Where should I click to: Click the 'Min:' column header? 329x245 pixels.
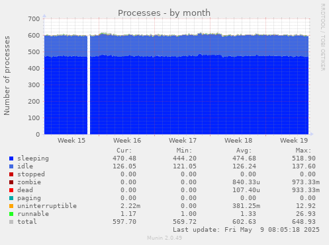[184, 151]
